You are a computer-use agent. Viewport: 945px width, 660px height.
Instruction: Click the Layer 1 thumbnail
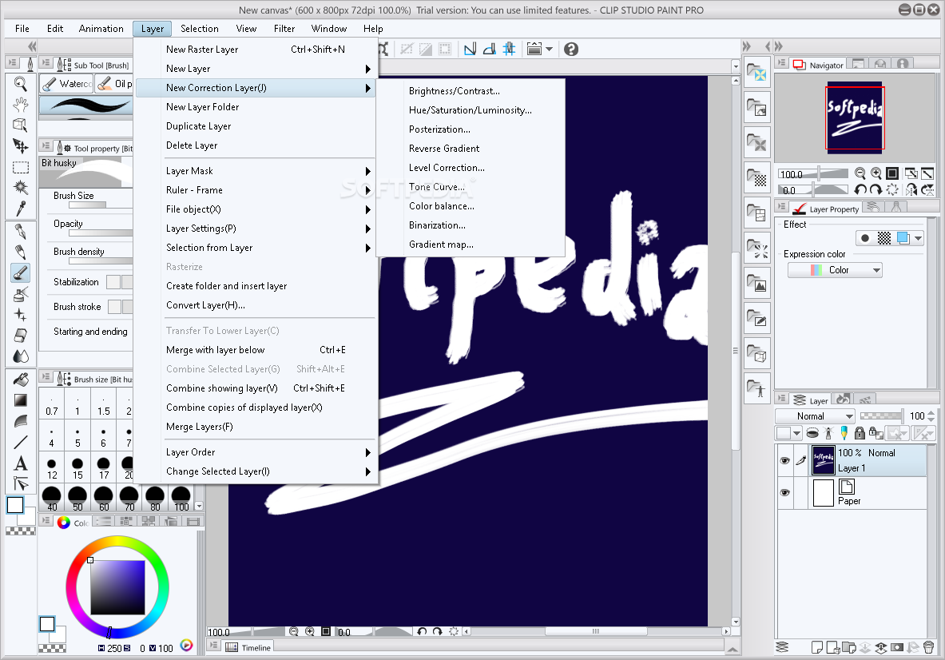(823, 460)
